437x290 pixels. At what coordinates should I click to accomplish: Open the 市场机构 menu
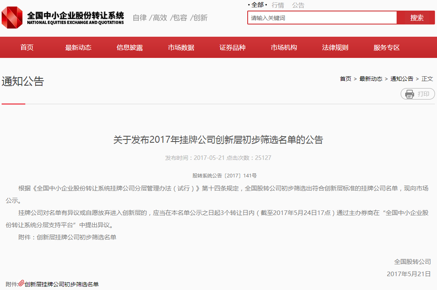[x=284, y=47]
